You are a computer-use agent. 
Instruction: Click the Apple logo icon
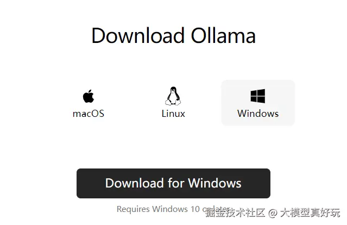coord(89,96)
